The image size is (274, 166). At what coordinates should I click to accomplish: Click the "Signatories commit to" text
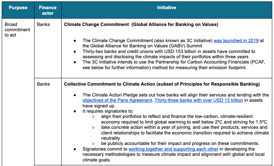105,149
